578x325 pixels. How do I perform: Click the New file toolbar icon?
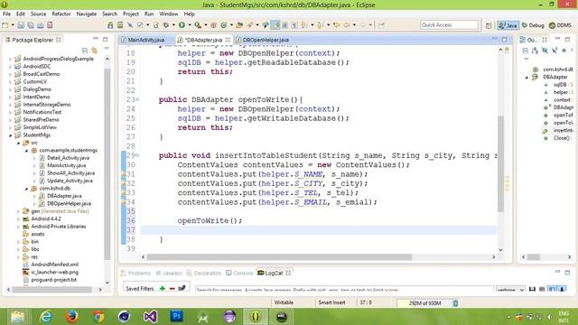pyautogui.click(x=5, y=25)
